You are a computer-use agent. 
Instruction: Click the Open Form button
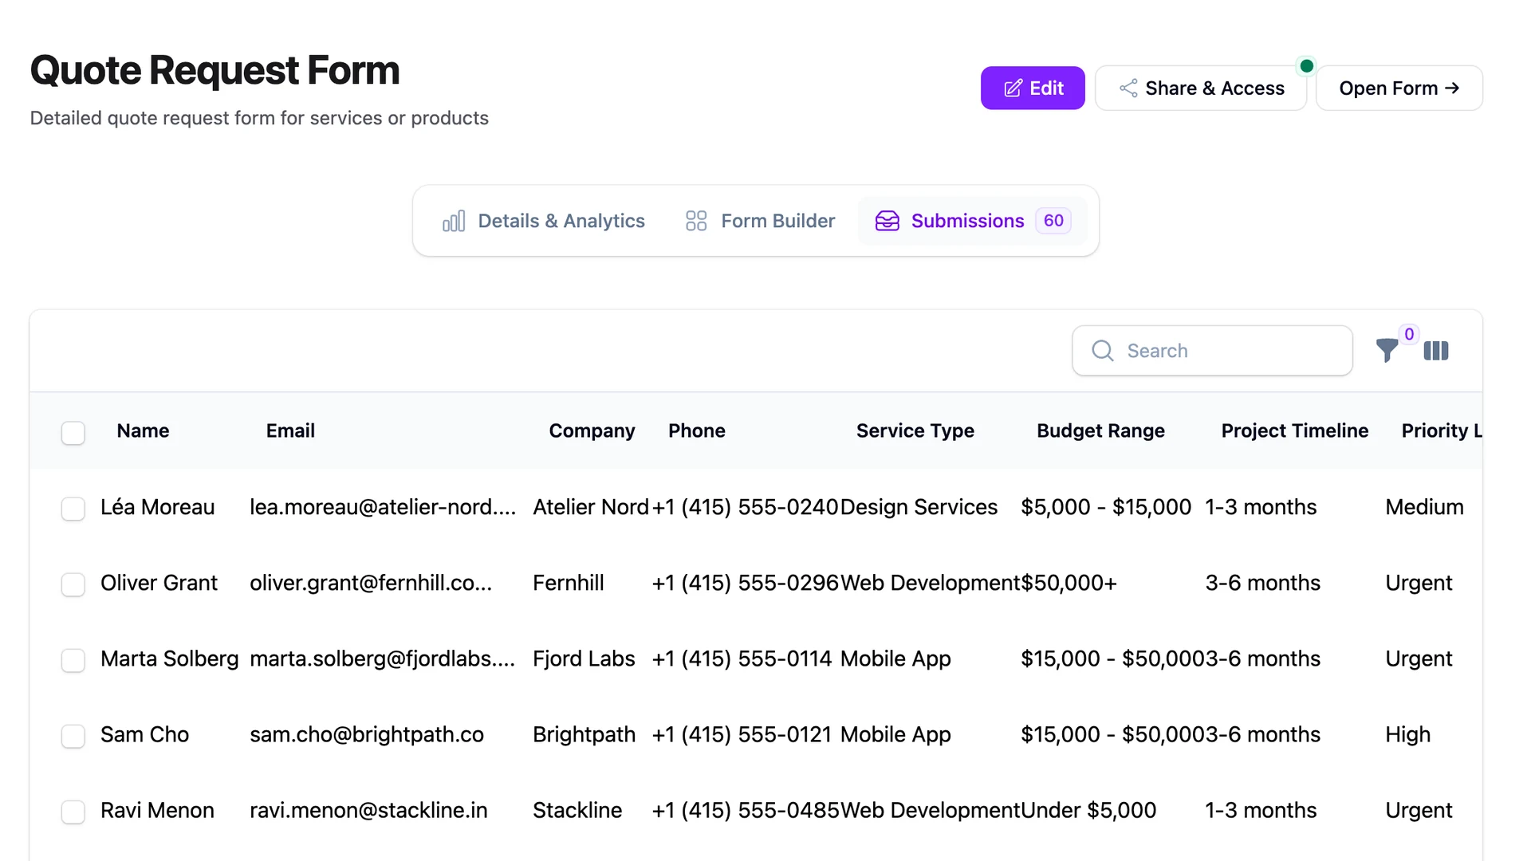[x=1399, y=88]
